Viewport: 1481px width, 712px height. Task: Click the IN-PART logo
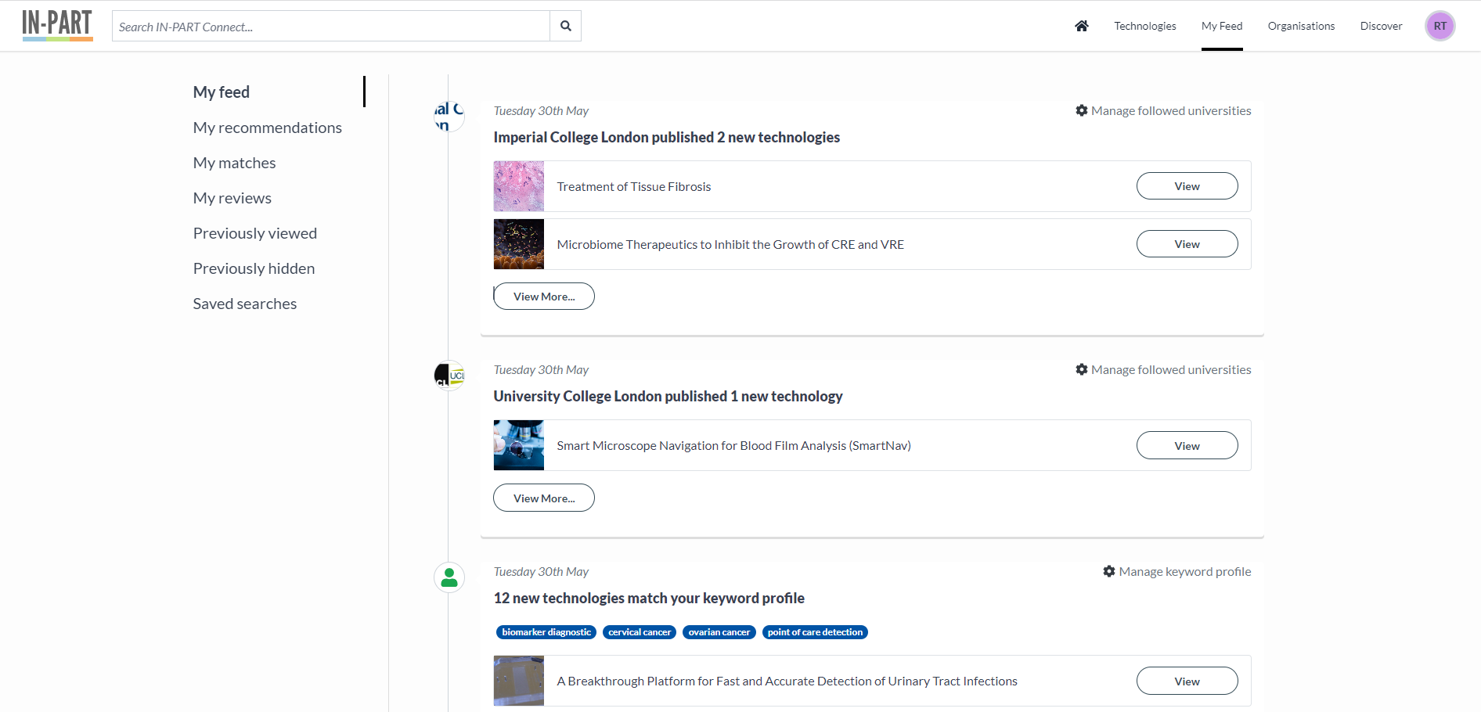[57, 25]
